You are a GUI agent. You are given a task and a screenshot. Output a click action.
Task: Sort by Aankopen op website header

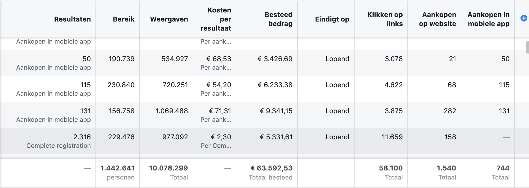click(x=438, y=19)
